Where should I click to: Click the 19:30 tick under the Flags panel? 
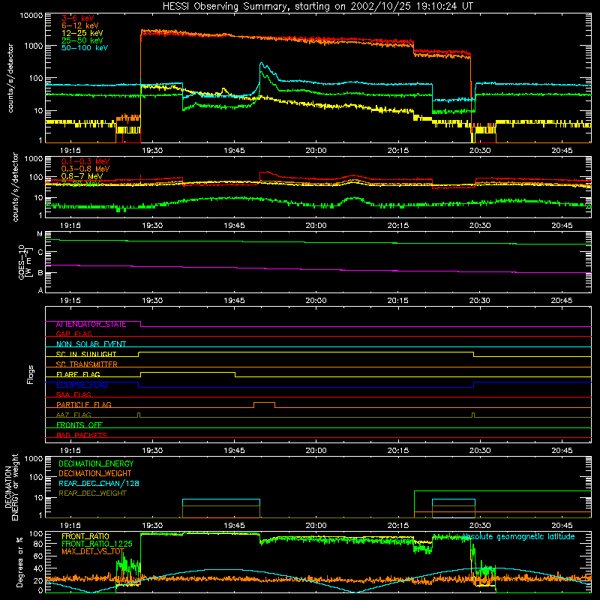click(152, 451)
